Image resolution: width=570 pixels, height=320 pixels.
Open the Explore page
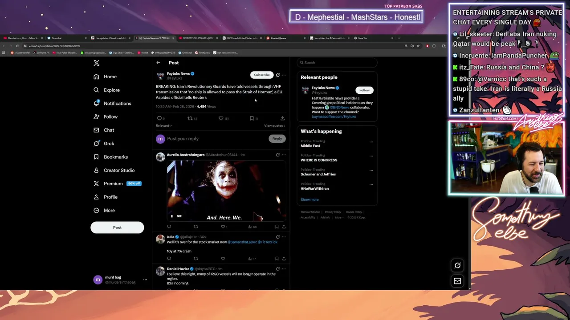pyautogui.click(x=106, y=90)
